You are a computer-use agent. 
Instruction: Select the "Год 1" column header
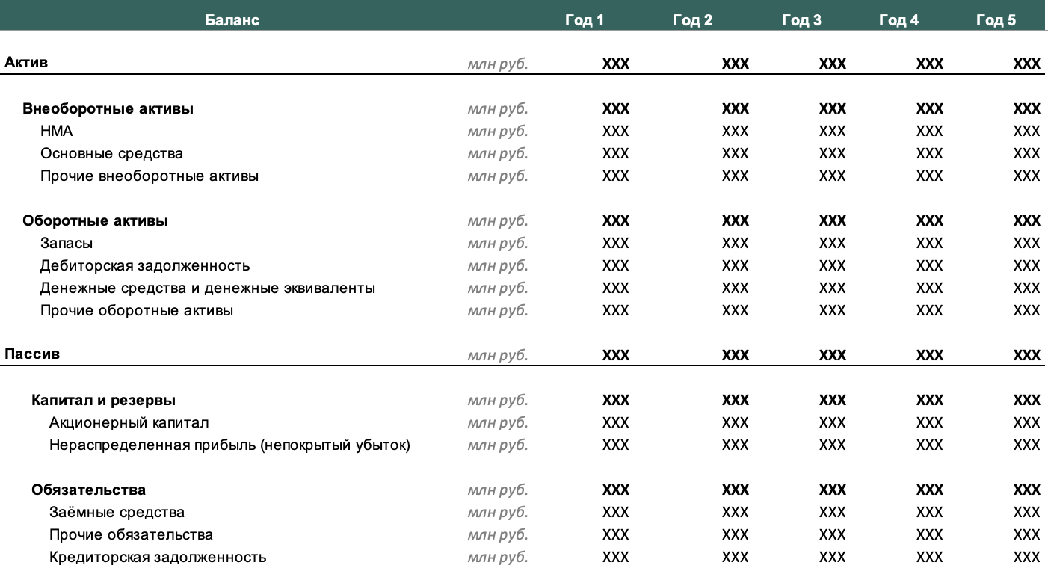tap(584, 20)
